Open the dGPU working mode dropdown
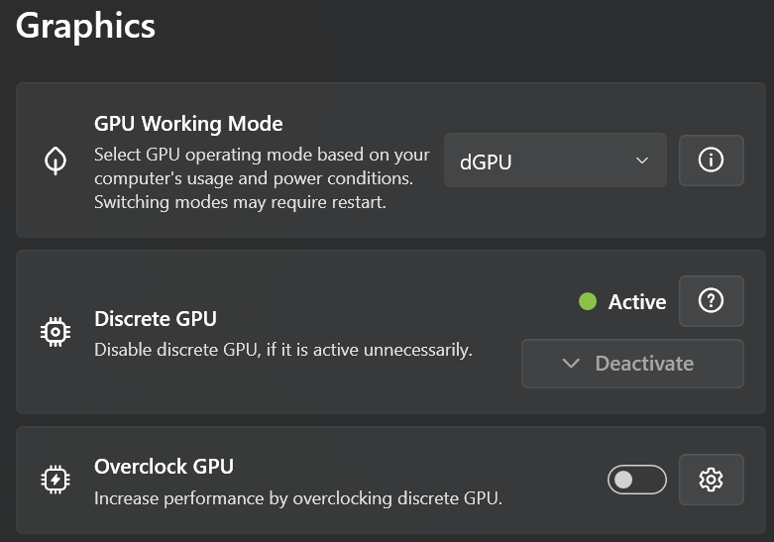Viewport: 774px width, 542px height. (x=555, y=161)
